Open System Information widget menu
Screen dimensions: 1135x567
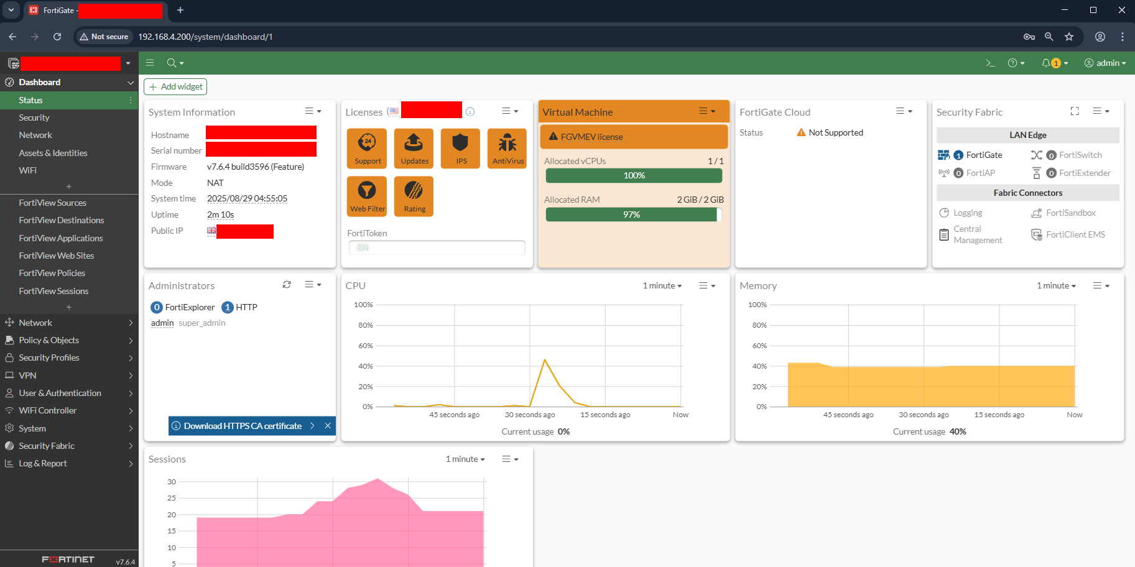313,111
